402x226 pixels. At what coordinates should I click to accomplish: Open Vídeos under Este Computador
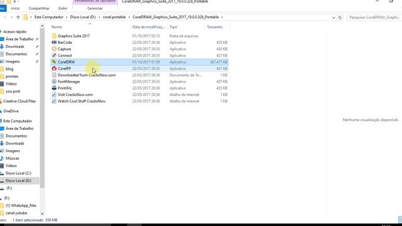point(11,166)
